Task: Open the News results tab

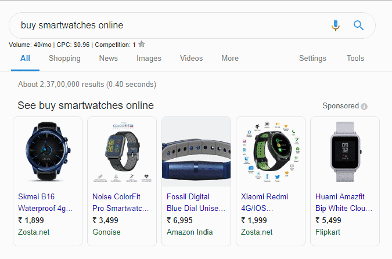Action: [x=108, y=59]
